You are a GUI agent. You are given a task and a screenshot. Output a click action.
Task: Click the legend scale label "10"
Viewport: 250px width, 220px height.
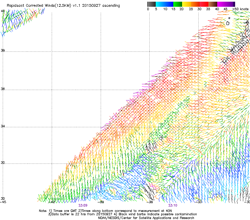tap(165, 9)
